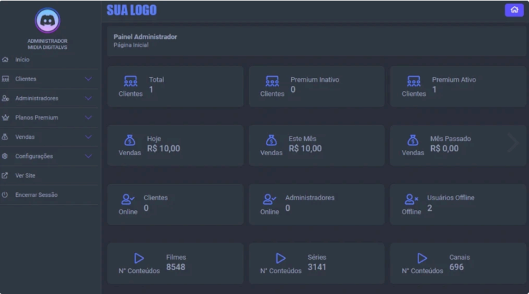Click the Premium Ativo clients icon
The width and height of the screenshot is (529, 294).
click(x=414, y=81)
